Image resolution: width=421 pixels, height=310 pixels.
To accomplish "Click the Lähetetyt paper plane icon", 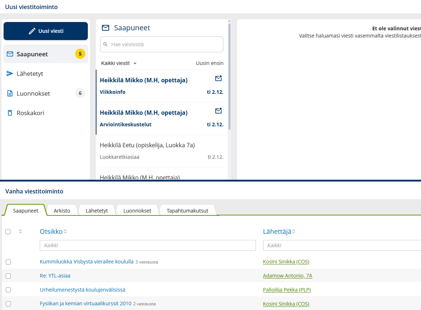I will point(10,74).
